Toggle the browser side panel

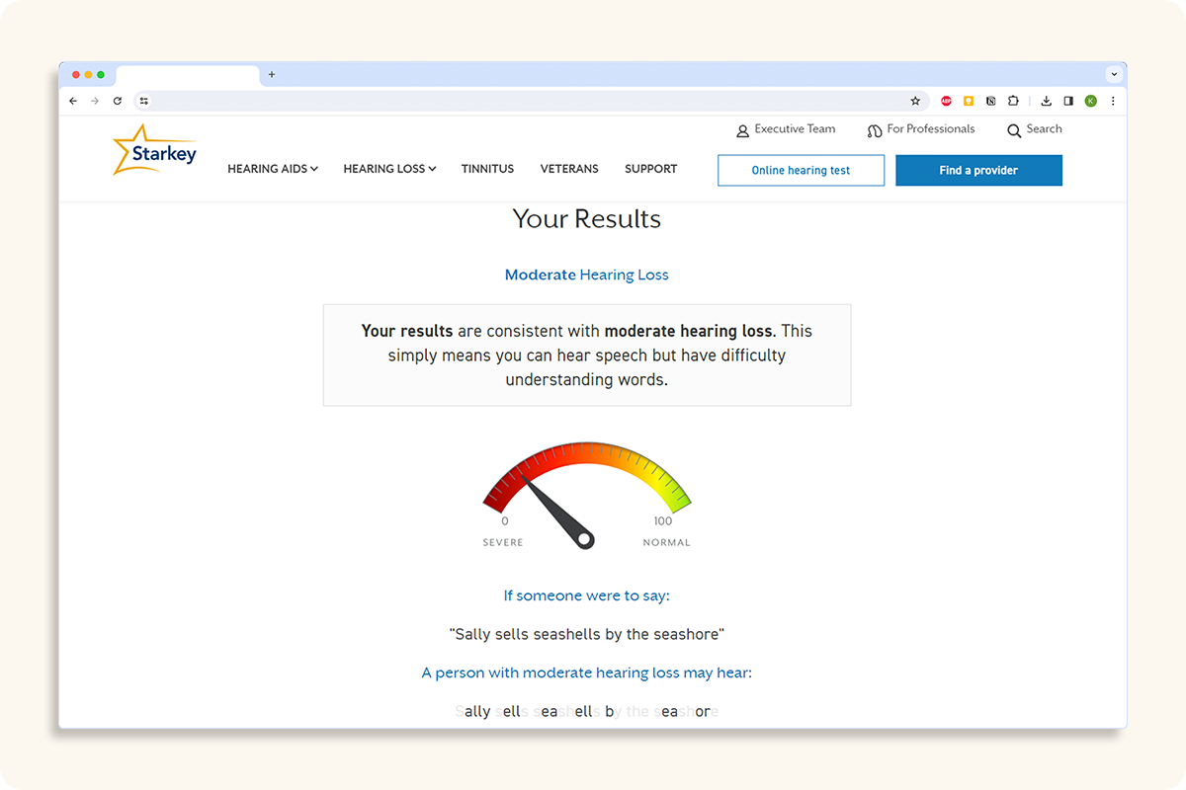coord(1068,101)
